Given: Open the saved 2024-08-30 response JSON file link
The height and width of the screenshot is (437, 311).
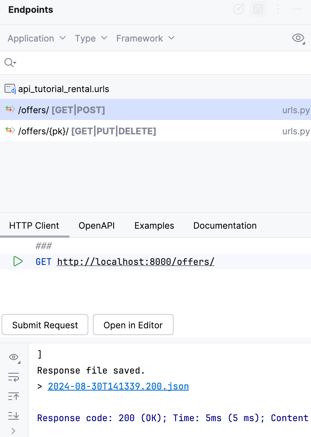Looking at the screenshot, I should 118,386.
